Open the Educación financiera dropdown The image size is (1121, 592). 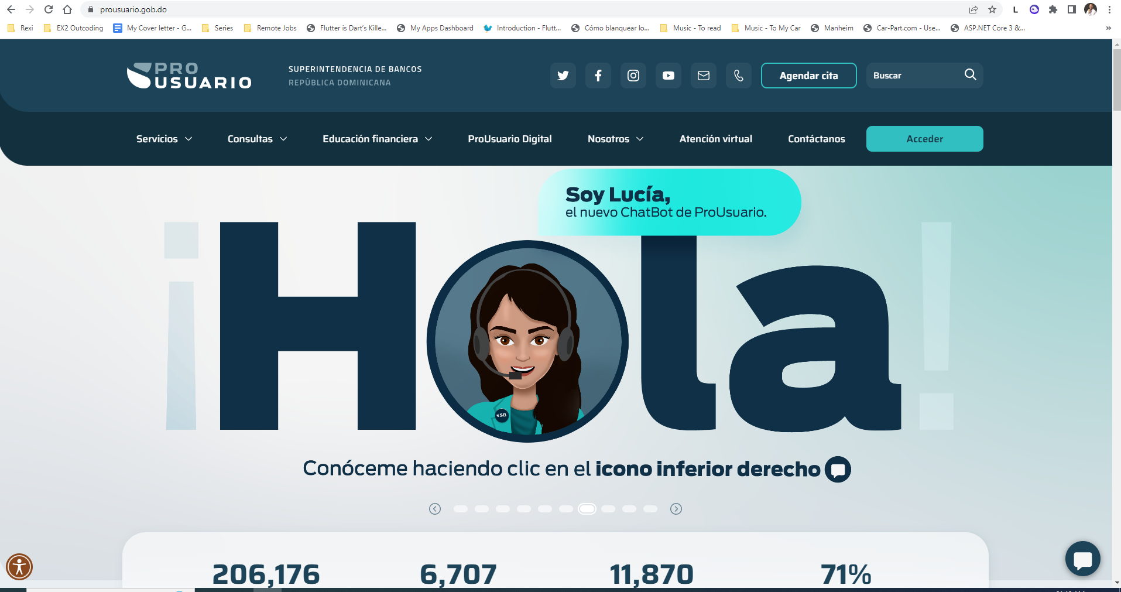click(x=377, y=139)
